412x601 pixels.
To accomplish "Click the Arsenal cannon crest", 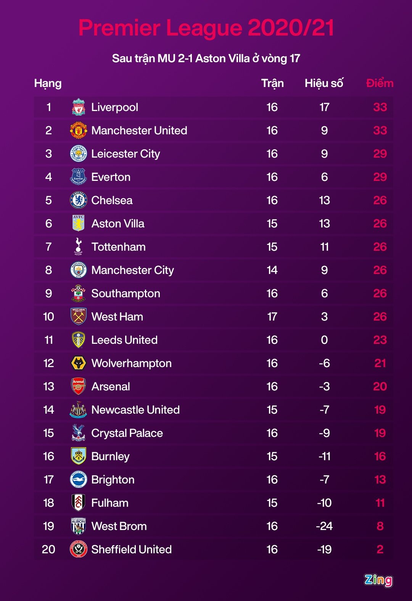I will click(x=79, y=386).
